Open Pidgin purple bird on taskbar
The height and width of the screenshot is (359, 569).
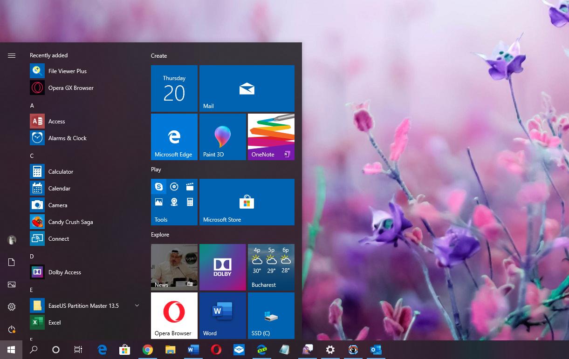(x=308, y=350)
